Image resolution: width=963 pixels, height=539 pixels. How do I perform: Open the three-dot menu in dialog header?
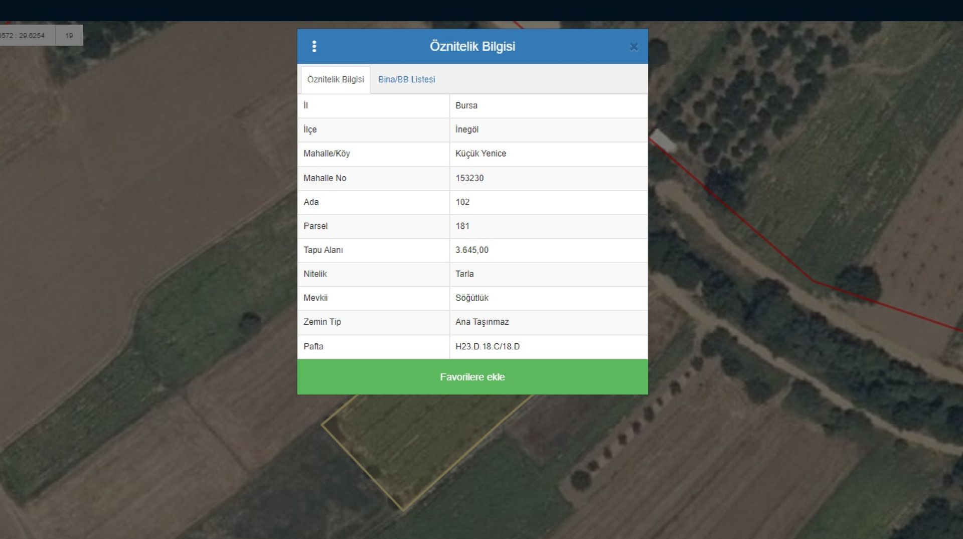314,47
